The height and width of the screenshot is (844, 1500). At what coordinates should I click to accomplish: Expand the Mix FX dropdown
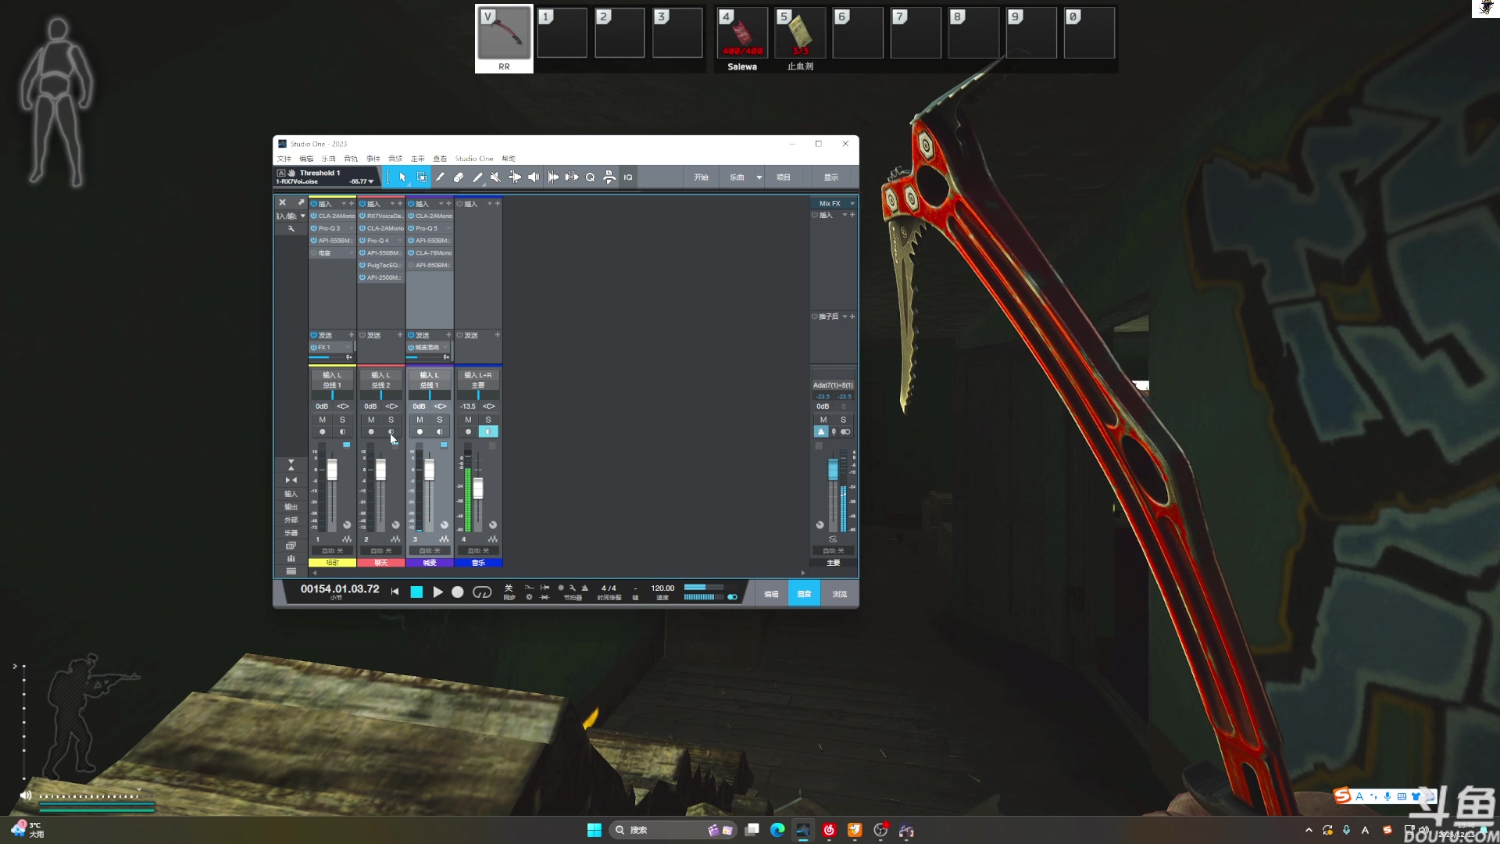click(x=852, y=203)
